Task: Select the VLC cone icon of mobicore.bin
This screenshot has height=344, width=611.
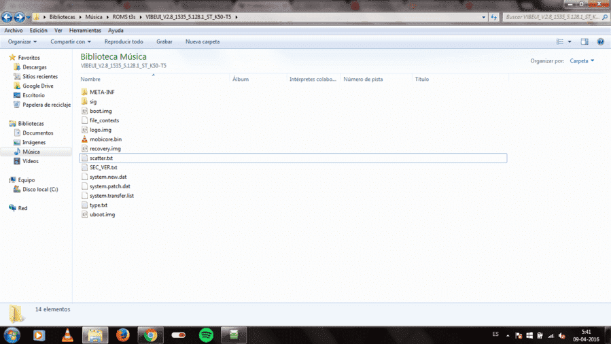Action: (84, 139)
